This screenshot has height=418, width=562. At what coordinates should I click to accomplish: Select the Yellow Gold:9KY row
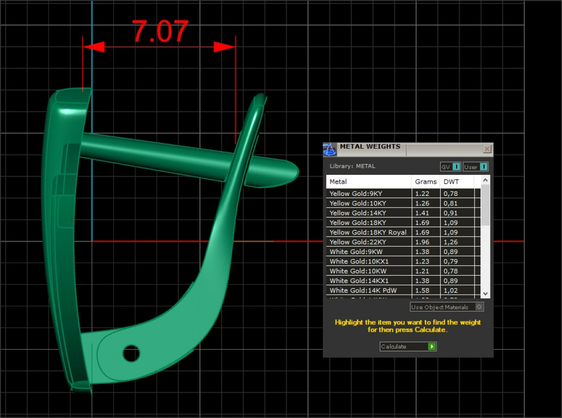[369, 194]
